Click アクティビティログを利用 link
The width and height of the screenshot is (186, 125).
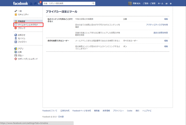pyautogui.click(x=157, y=25)
